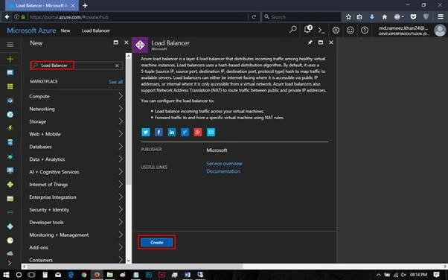Viewport: 448px width, 280px height.
Task: Click the Create button
Action: [x=156, y=242]
